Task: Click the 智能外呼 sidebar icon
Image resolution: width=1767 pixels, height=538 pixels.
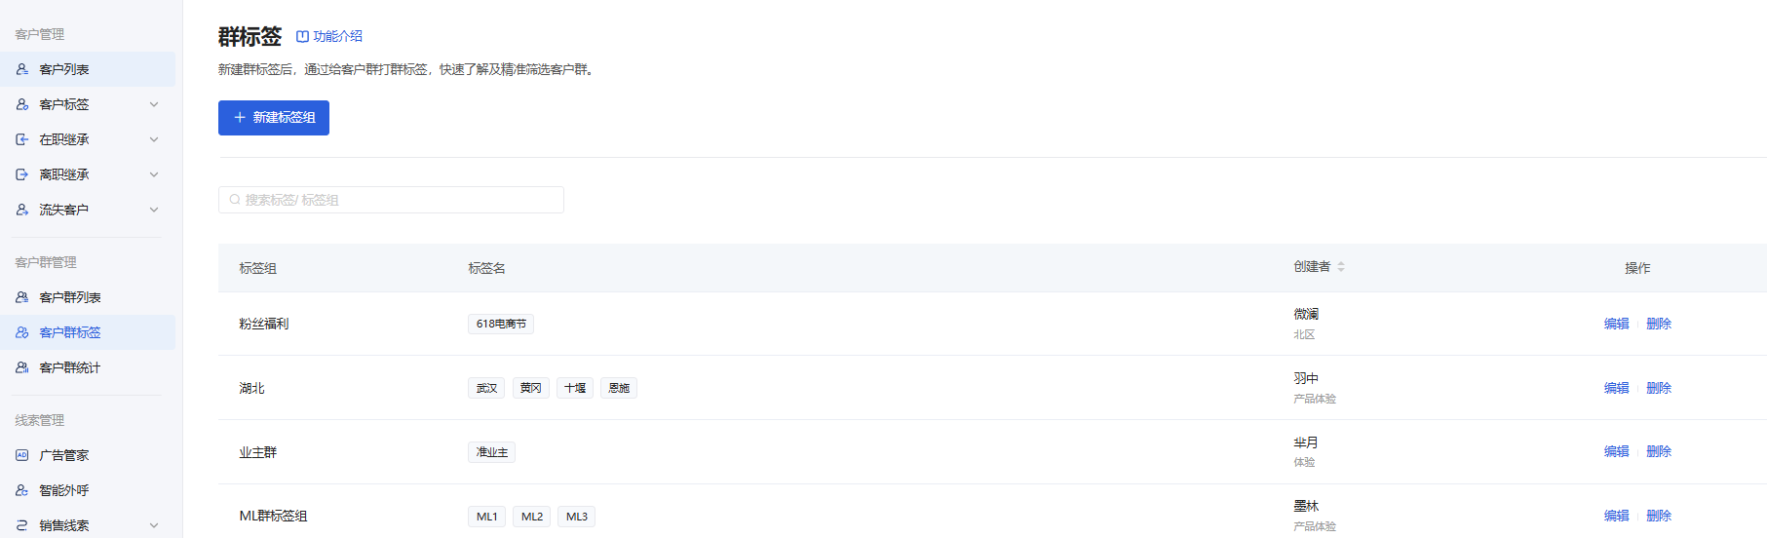Action: coord(22,490)
